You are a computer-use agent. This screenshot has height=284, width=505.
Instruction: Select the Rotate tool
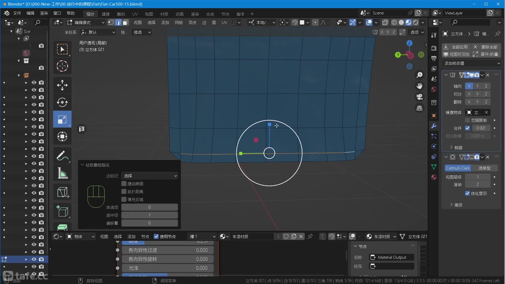[62, 102]
